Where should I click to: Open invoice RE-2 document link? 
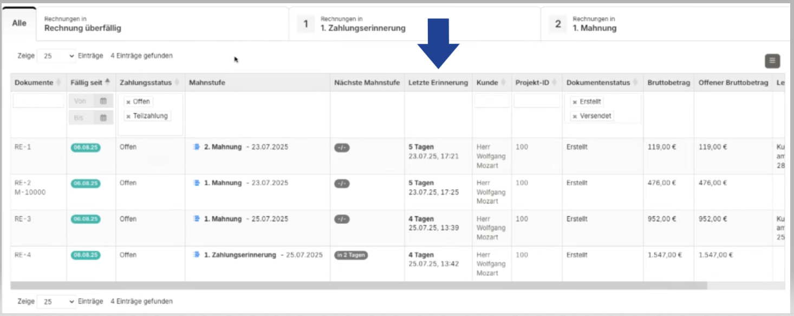(22, 183)
